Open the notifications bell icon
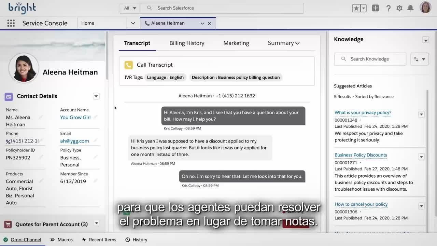 pyautogui.click(x=411, y=8)
